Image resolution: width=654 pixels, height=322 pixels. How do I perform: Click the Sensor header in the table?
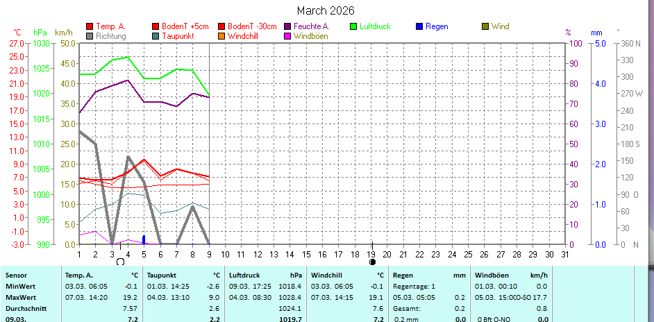(18, 275)
